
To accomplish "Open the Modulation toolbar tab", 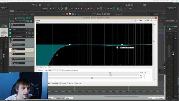I will (x=48, y=11).
